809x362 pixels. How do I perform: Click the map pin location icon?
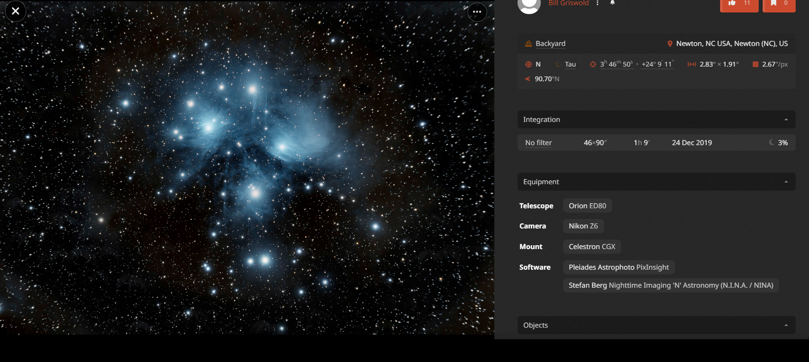tap(670, 43)
